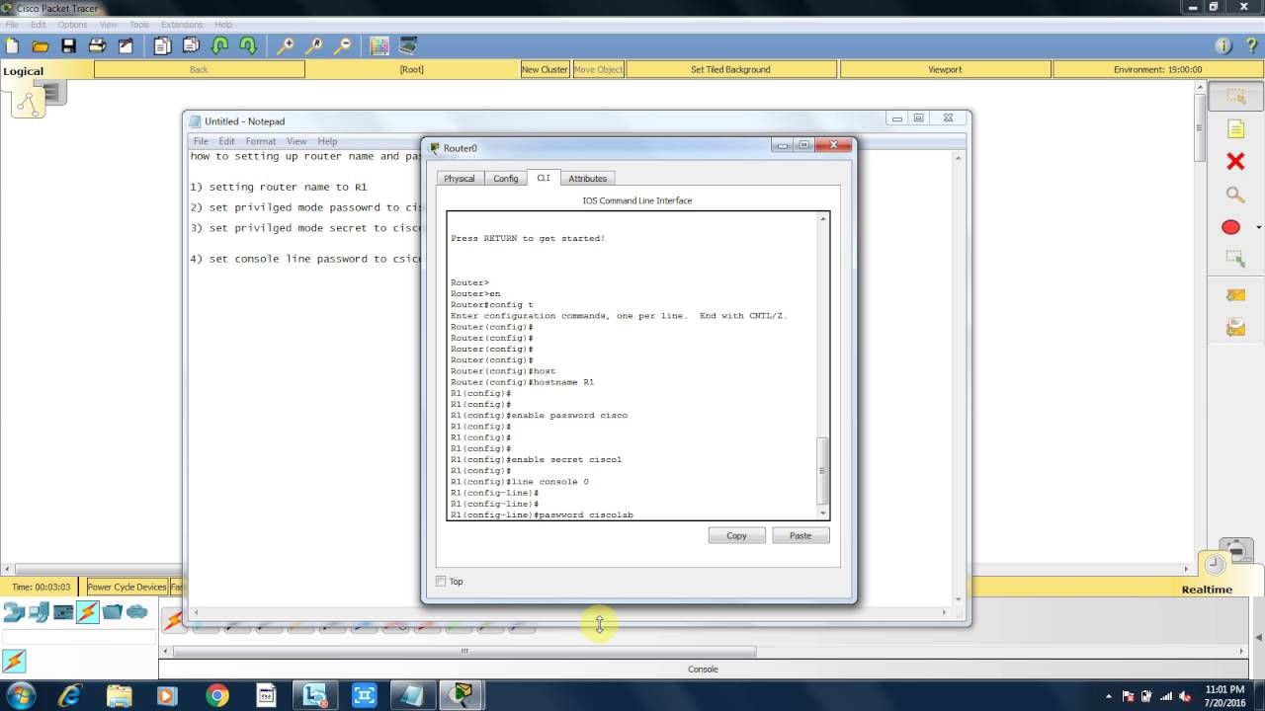This screenshot has height=711, width=1265.
Task: Reset workspace zoom level
Action: pos(314,45)
